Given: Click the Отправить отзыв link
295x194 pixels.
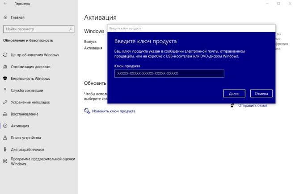Looking at the screenshot, I should tap(253, 105).
